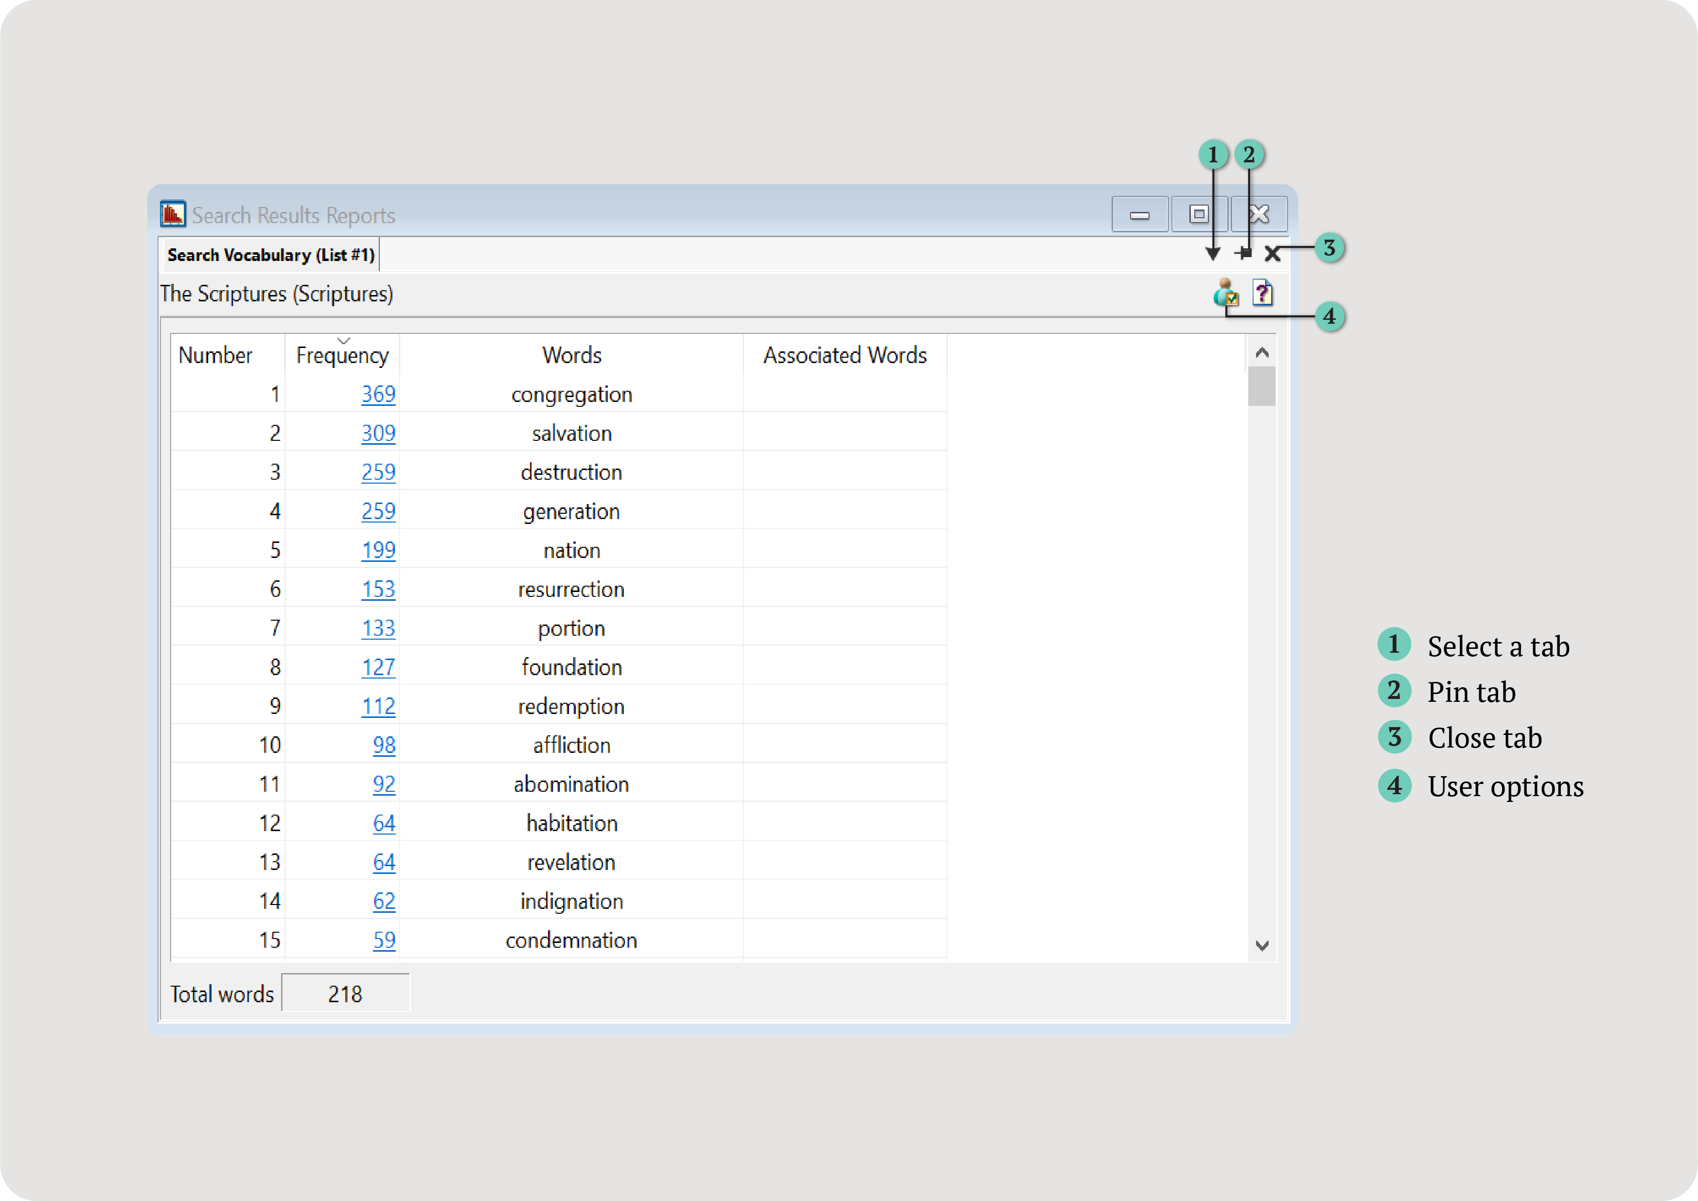Select the Search Vocabulary (List #1) tab
The image size is (1698, 1201).
pos(270,255)
